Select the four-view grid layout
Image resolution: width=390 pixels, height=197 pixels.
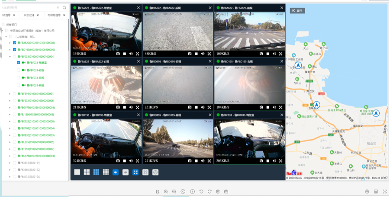(x=87, y=172)
